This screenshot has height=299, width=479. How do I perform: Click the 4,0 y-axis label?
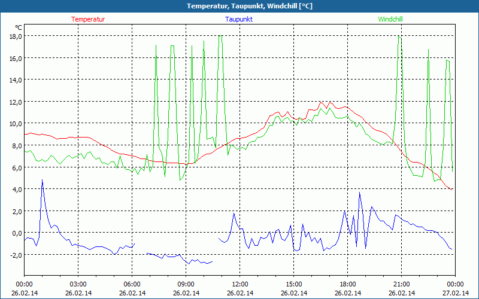[17, 189]
